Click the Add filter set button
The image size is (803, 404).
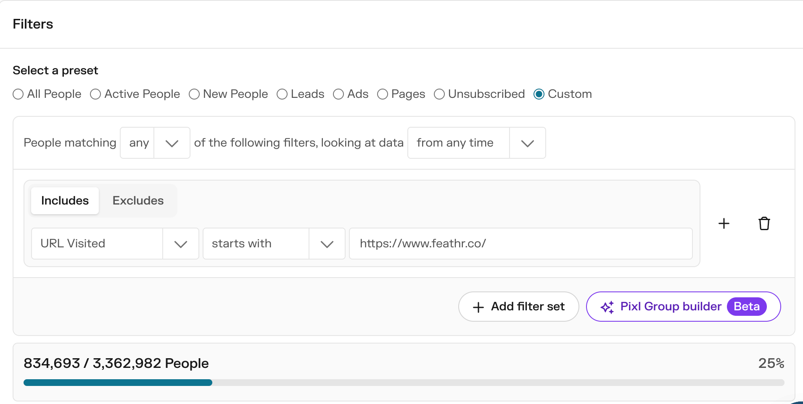(519, 307)
